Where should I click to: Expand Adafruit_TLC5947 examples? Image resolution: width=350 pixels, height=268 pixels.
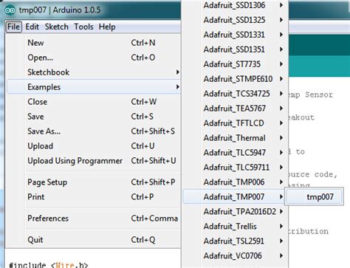click(x=235, y=153)
